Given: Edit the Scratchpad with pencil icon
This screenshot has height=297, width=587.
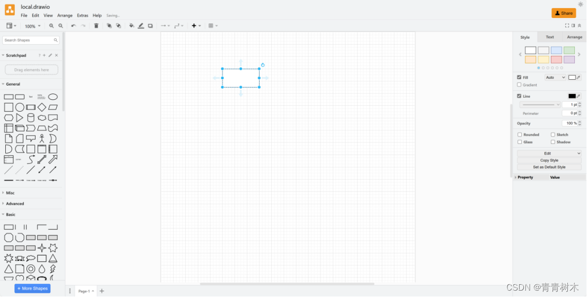Looking at the screenshot, I should (x=50, y=55).
